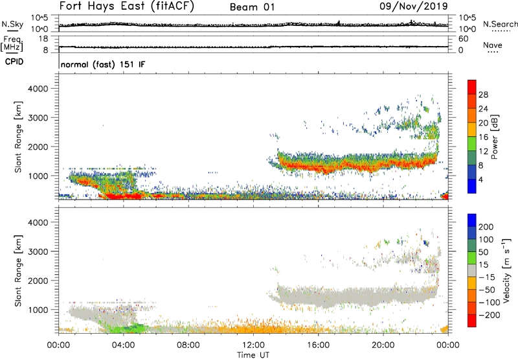Click the '08:00' time axis tick label
This screenshot has width=518, height=359.
[188, 345]
